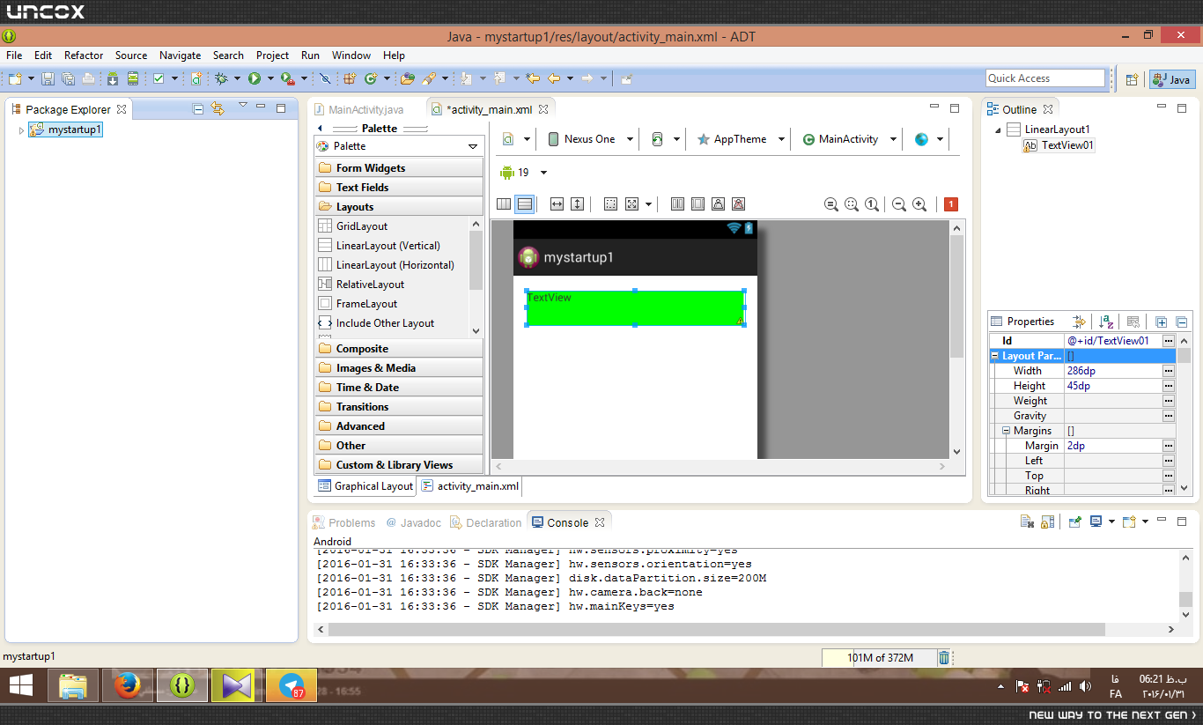Screen dimensions: 1203x725
Task: Select TextView01 in the Outline tree
Action: tap(1059, 145)
